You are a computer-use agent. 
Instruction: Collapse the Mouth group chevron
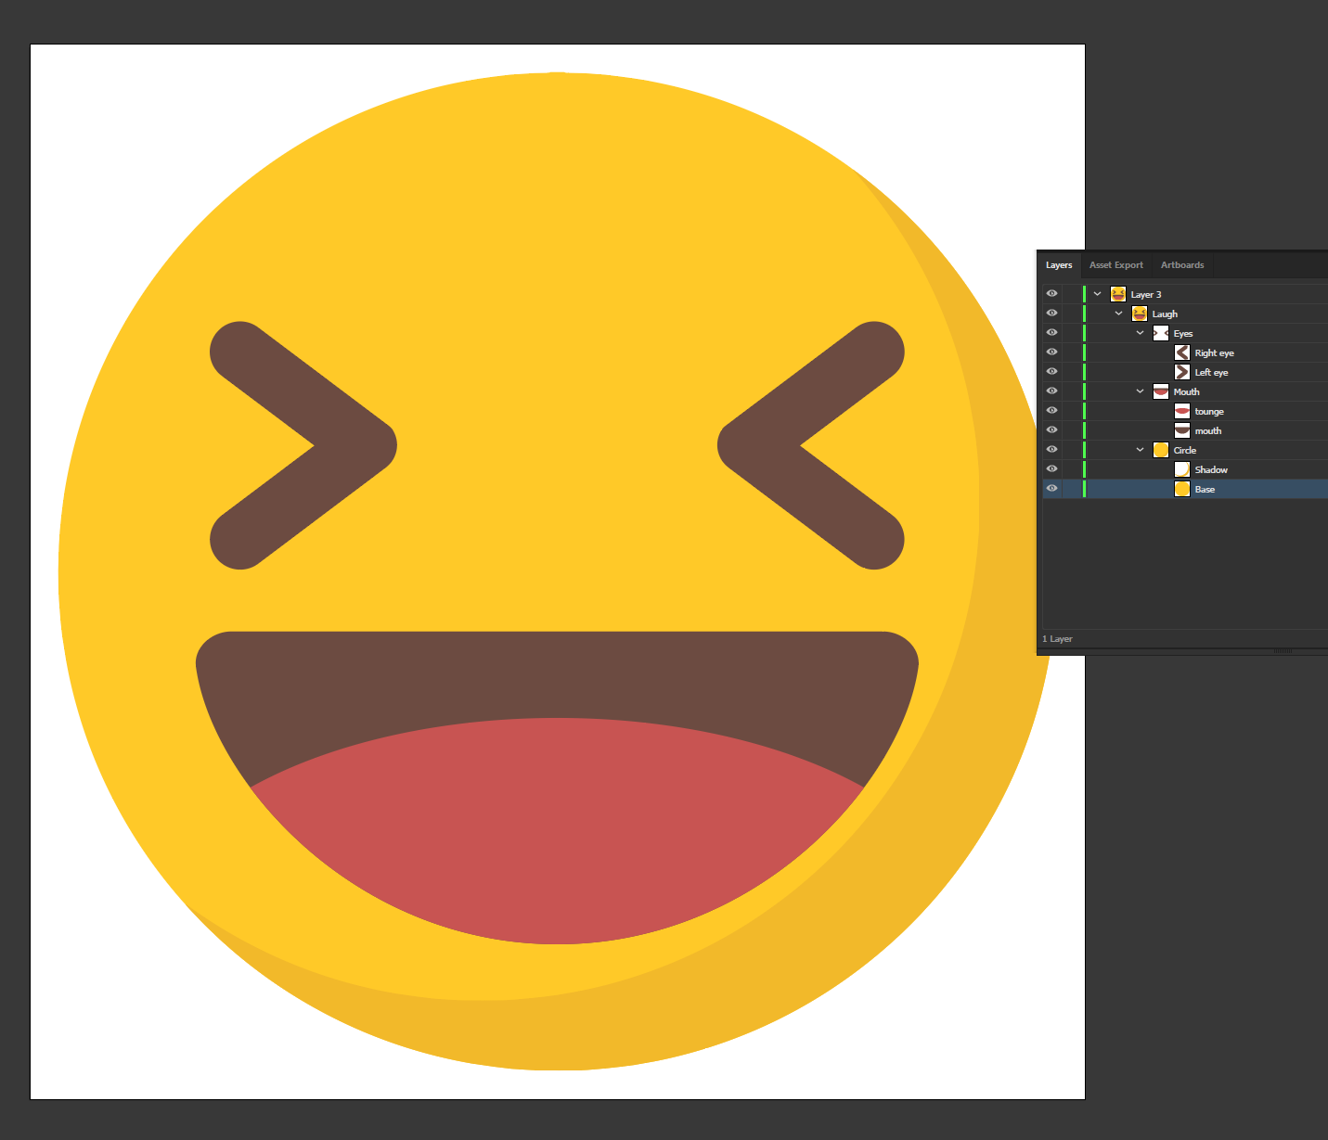[1140, 391]
